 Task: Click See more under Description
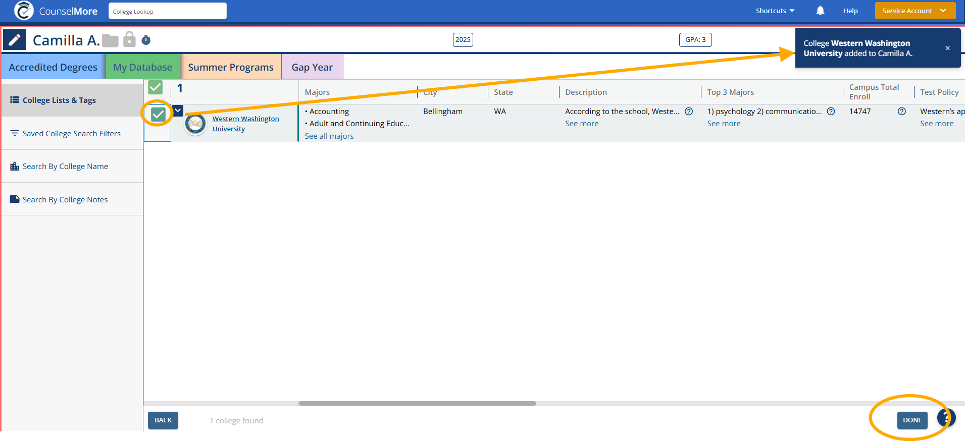click(x=582, y=124)
